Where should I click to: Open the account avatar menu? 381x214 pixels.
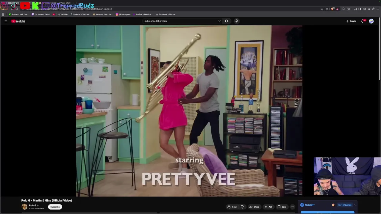click(371, 21)
